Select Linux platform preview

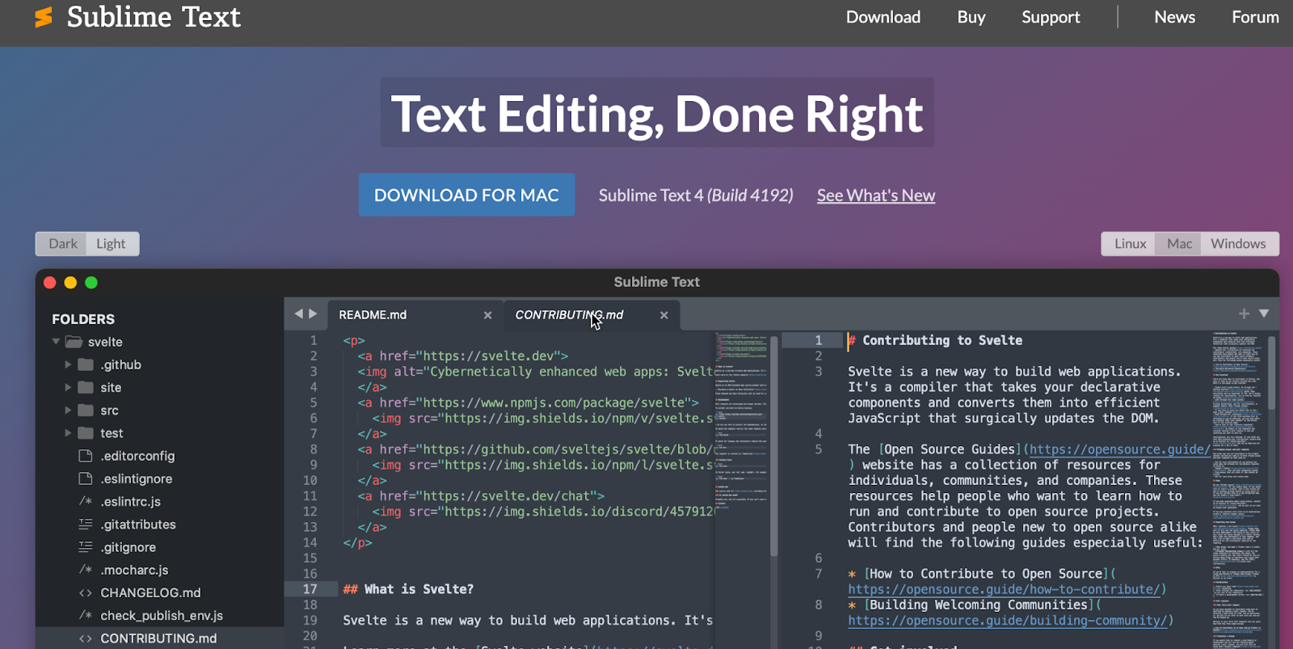1130,243
